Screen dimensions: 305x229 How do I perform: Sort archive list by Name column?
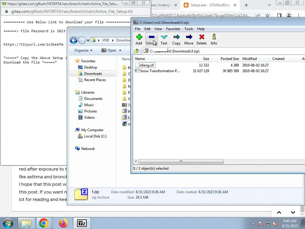(x=157, y=59)
